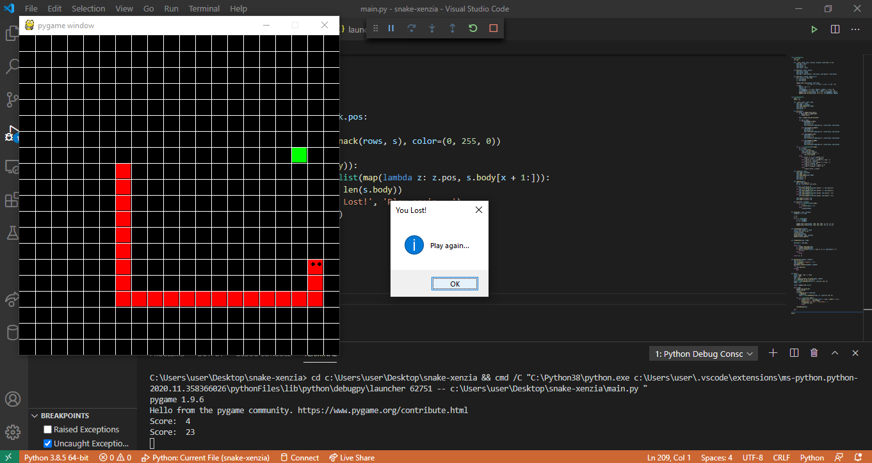Pause the running debug session
872x463 pixels.
pos(391,28)
